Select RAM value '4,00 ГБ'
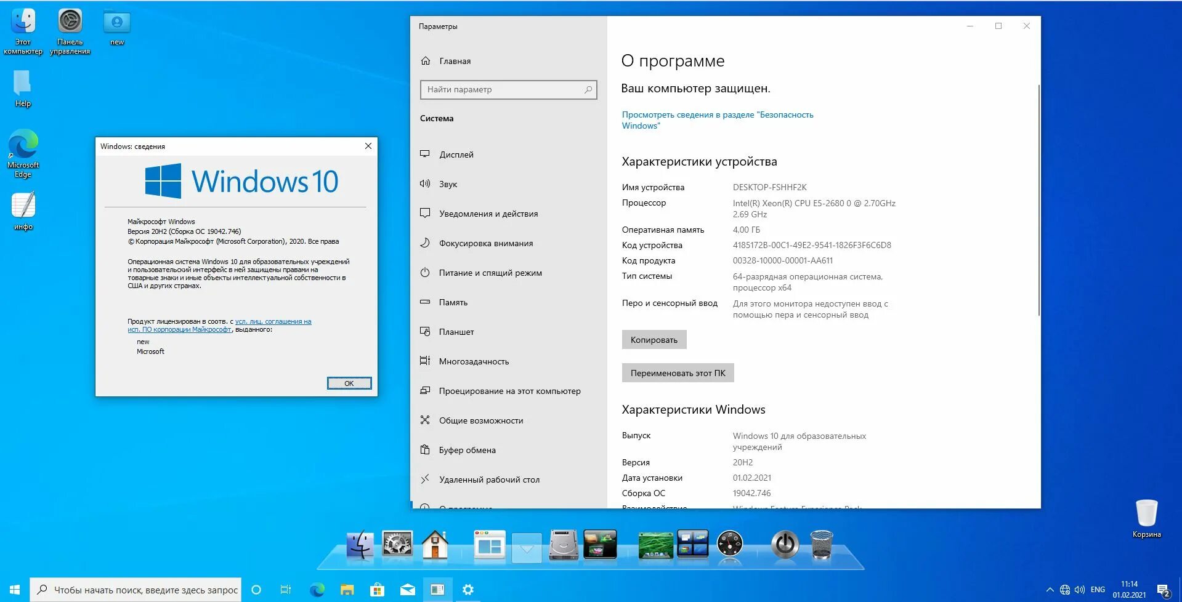This screenshot has width=1182, height=602. tap(746, 230)
